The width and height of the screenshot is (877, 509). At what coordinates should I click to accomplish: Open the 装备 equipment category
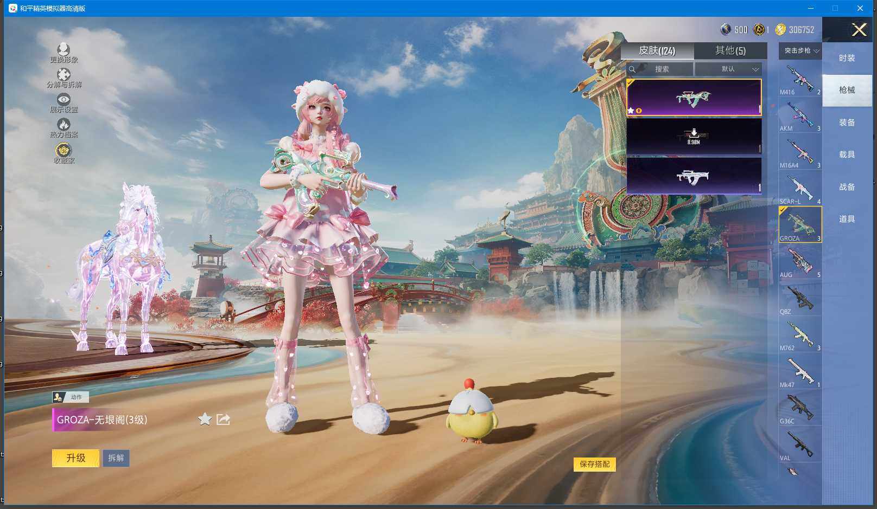tap(847, 123)
